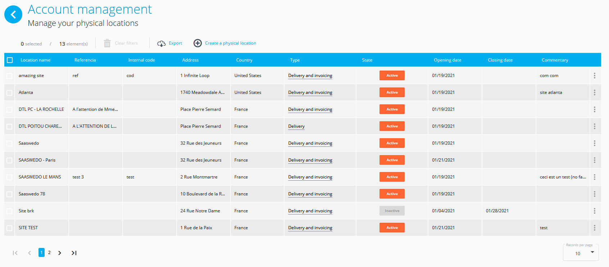Check the box for the Atlanta row
This screenshot has width=609, height=267.
point(9,93)
